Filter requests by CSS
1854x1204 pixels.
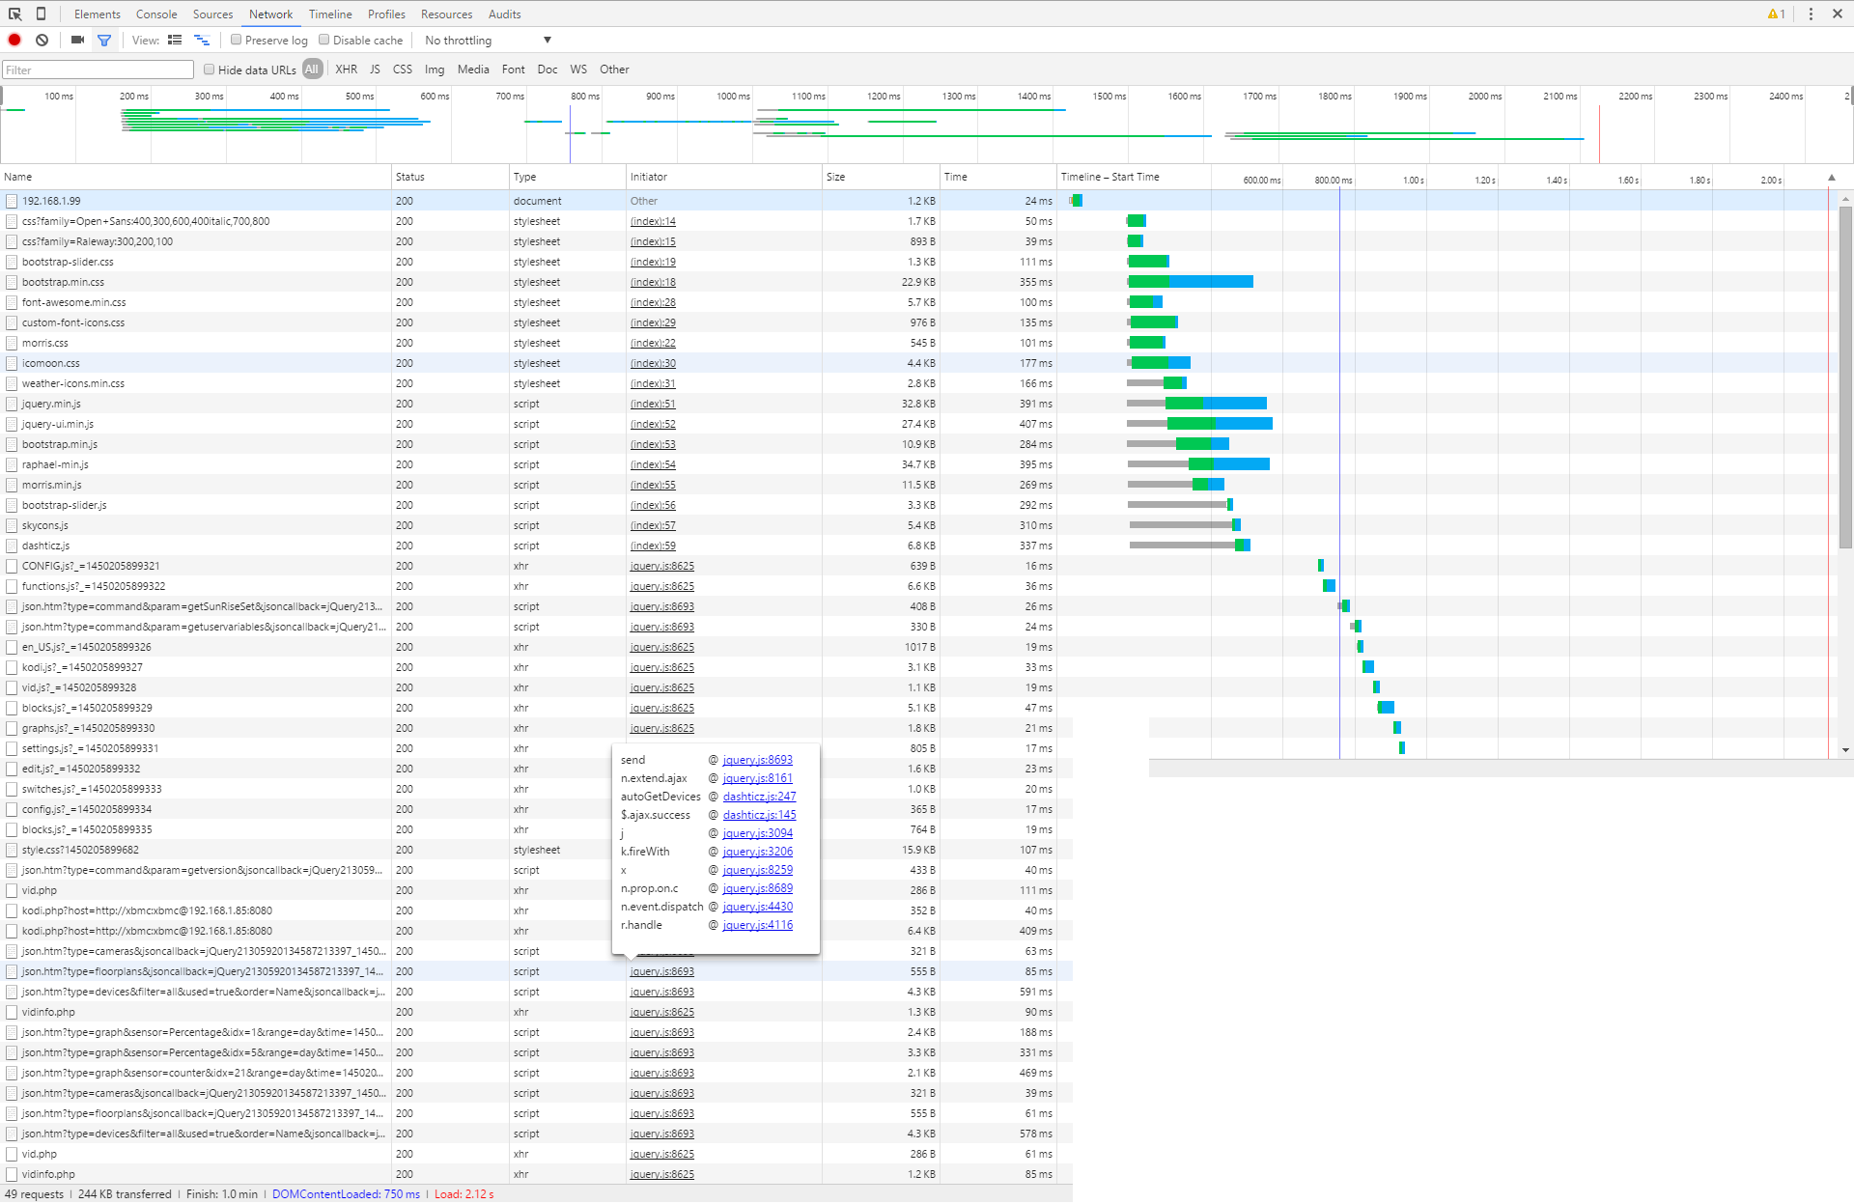click(403, 70)
